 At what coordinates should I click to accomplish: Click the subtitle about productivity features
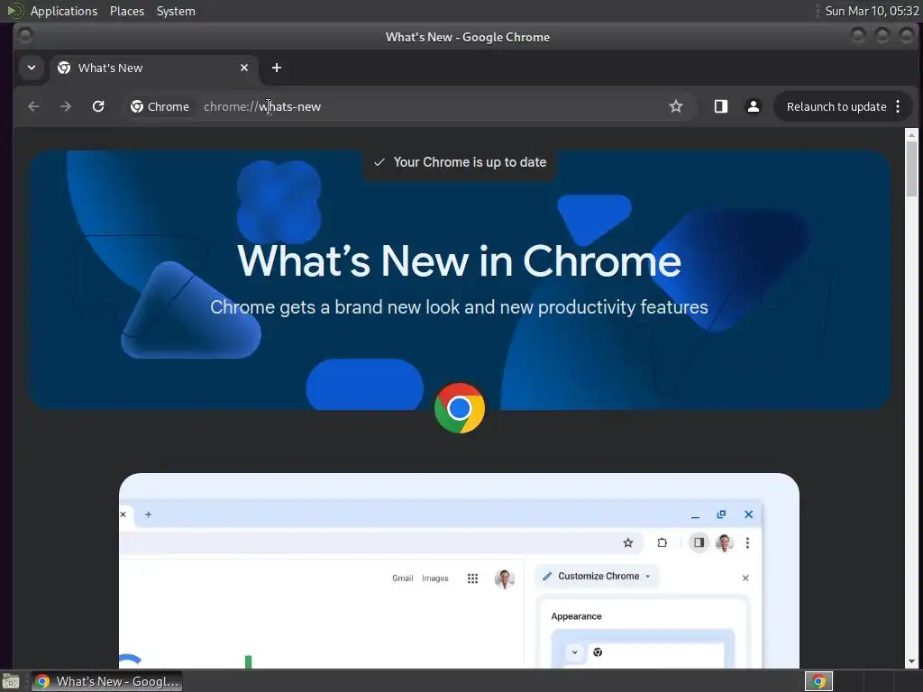tap(459, 307)
